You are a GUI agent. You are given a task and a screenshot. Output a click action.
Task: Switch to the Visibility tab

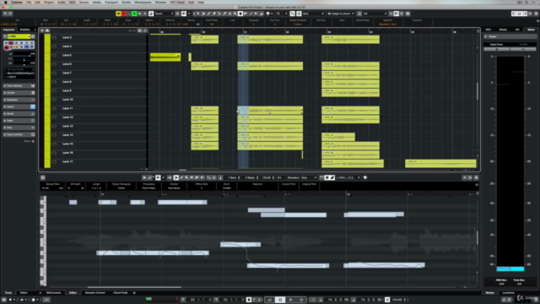(24, 30)
